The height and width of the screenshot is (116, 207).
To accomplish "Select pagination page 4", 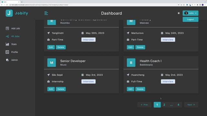I will [x=178, y=105].
